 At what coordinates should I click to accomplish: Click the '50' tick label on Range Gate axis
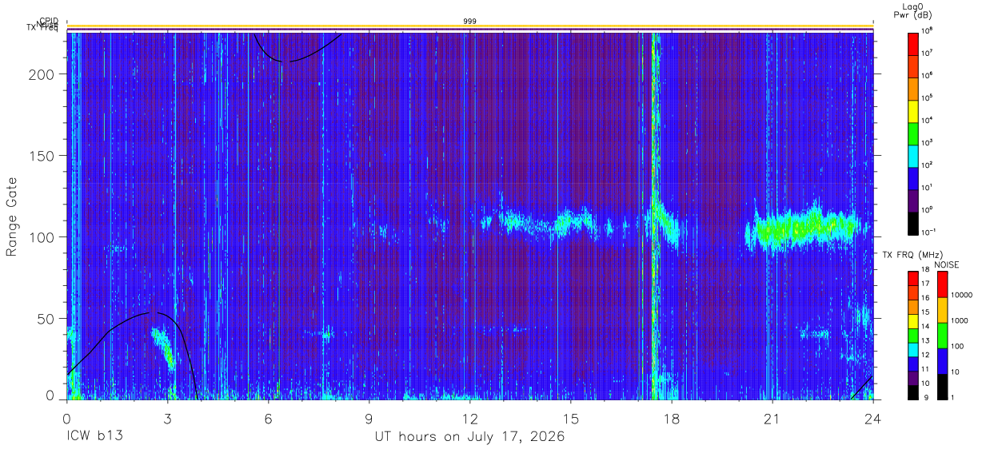[x=46, y=319]
